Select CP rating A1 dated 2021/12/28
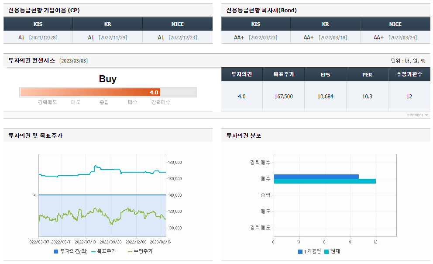The height and width of the screenshot is (264, 433). 38,37
